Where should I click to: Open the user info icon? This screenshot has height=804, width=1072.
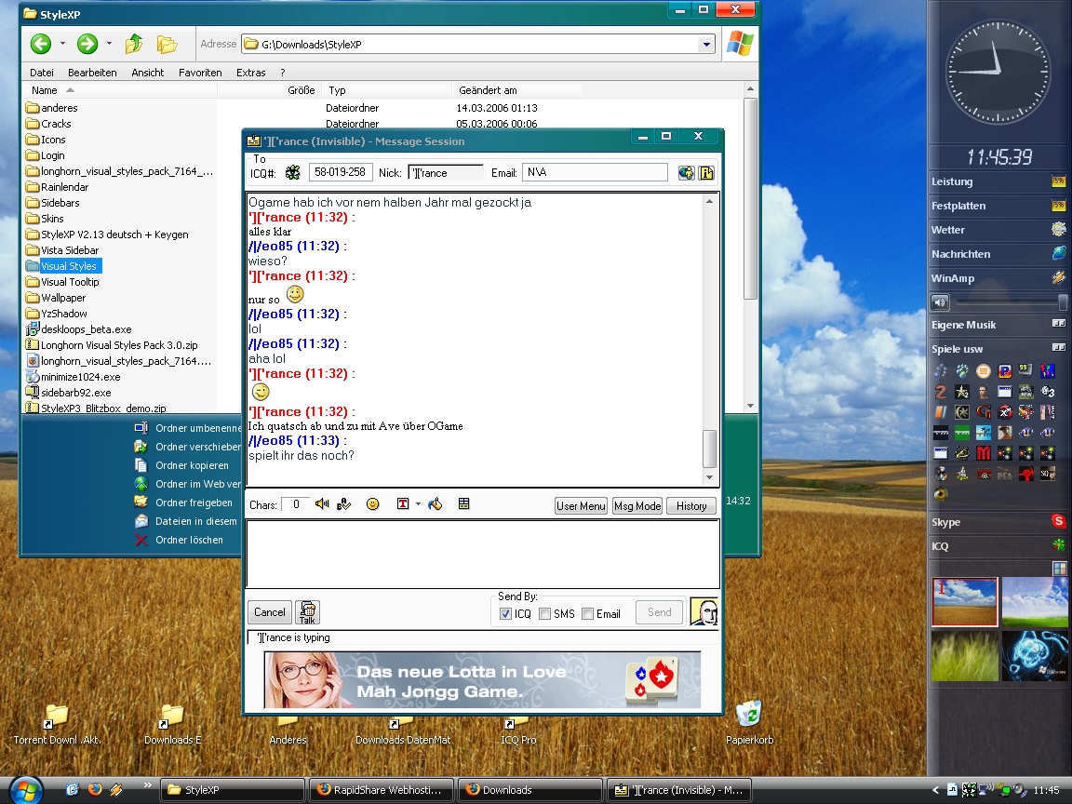(x=706, y=172)
